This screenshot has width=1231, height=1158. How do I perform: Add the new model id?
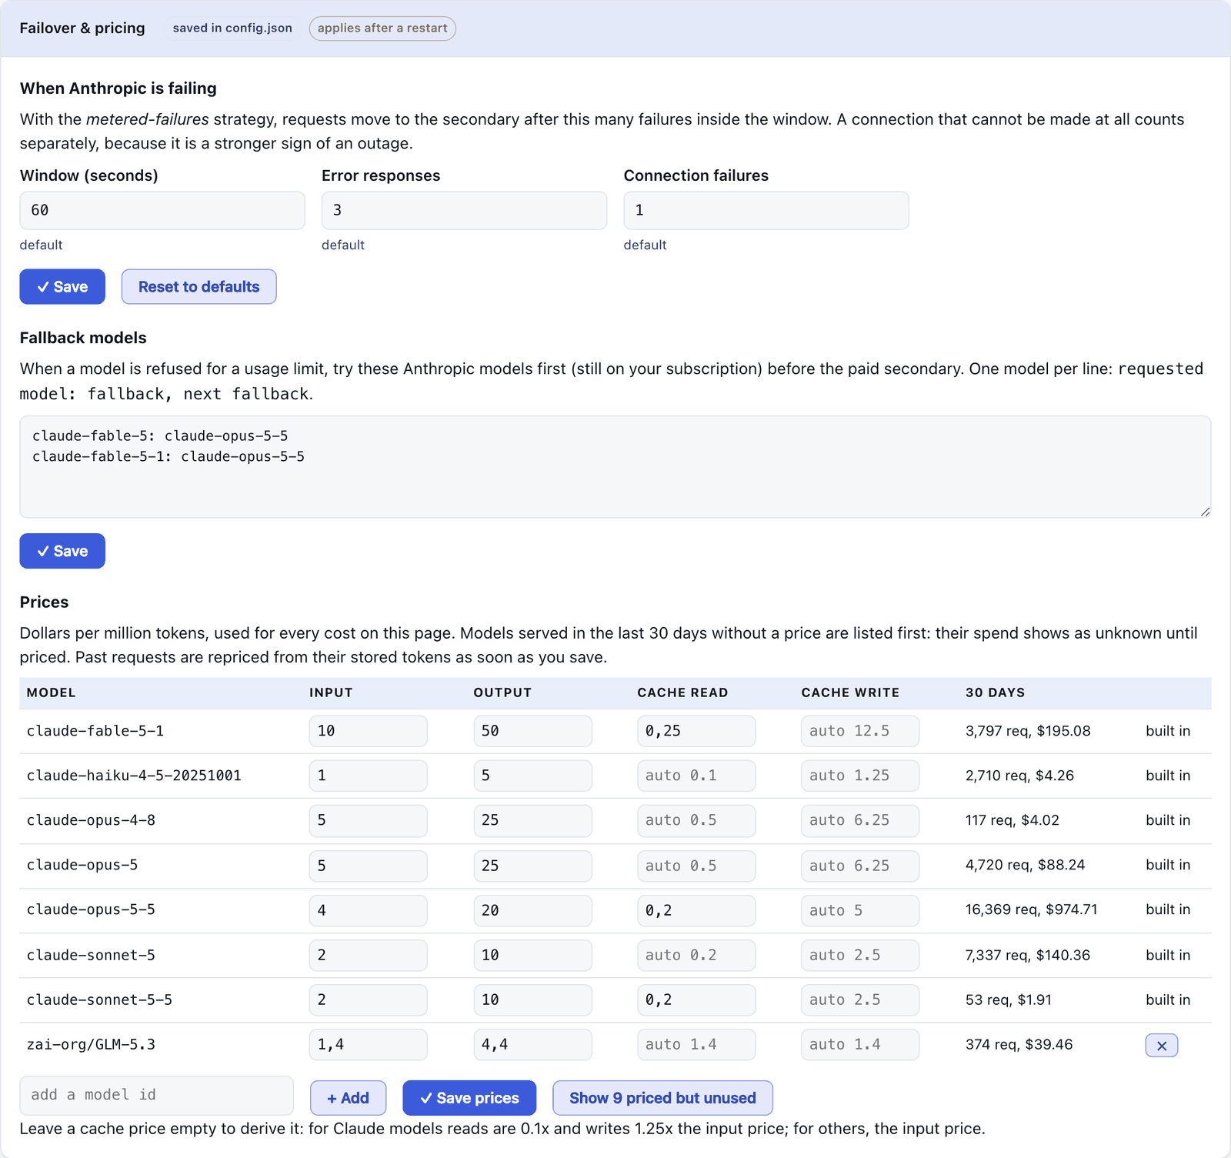pyautogui.click(x=348, y=1098)
